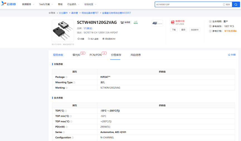Open the 晶体管 breadcrumb link
241x141 pixels.
[75, 13]
